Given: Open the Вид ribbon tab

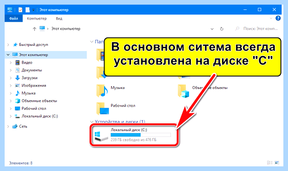Looking at the screenshot, I should pyautogui.click(x=59, y=19).
